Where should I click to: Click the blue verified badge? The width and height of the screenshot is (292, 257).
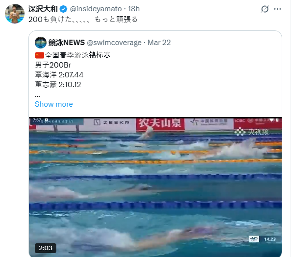point(64,9)
